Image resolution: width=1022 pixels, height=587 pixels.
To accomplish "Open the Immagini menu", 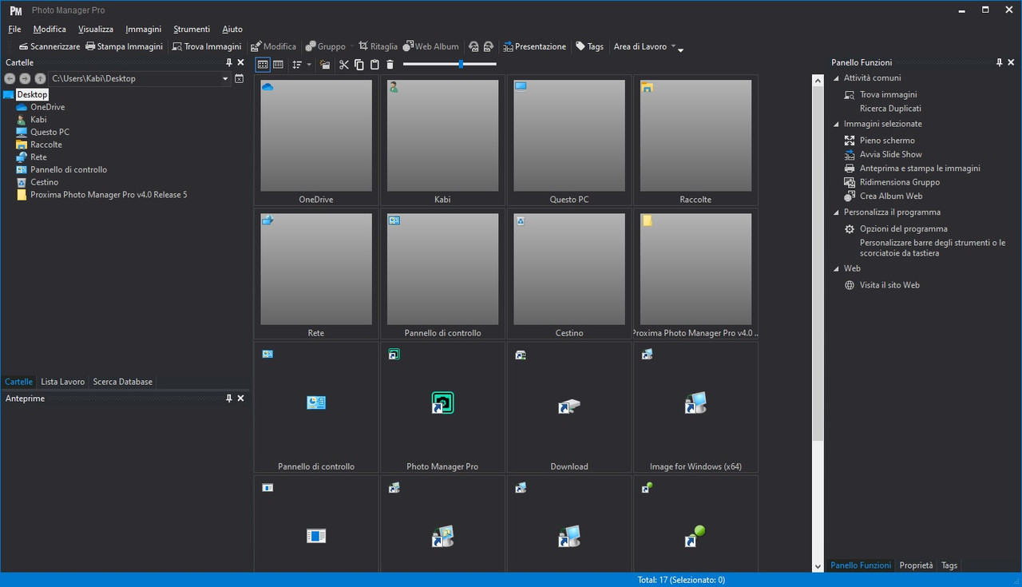I will click(143, 30).
